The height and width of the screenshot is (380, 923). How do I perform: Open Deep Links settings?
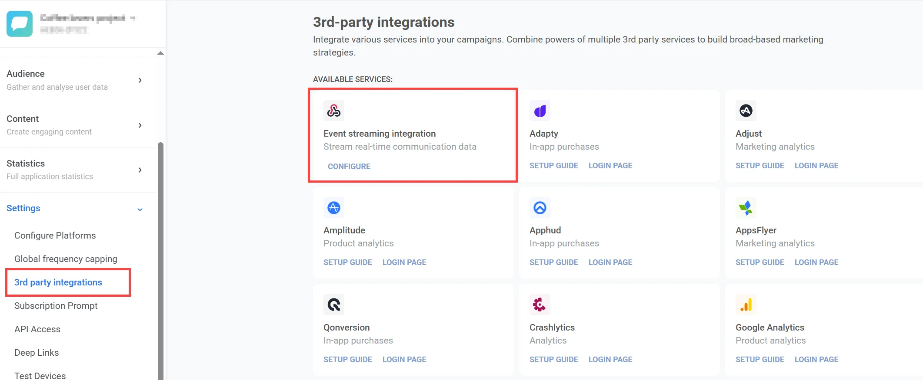click(37, 353)
